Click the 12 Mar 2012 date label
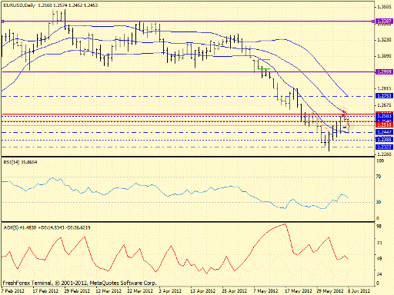 pyautogui.click(x=109, y=291)
